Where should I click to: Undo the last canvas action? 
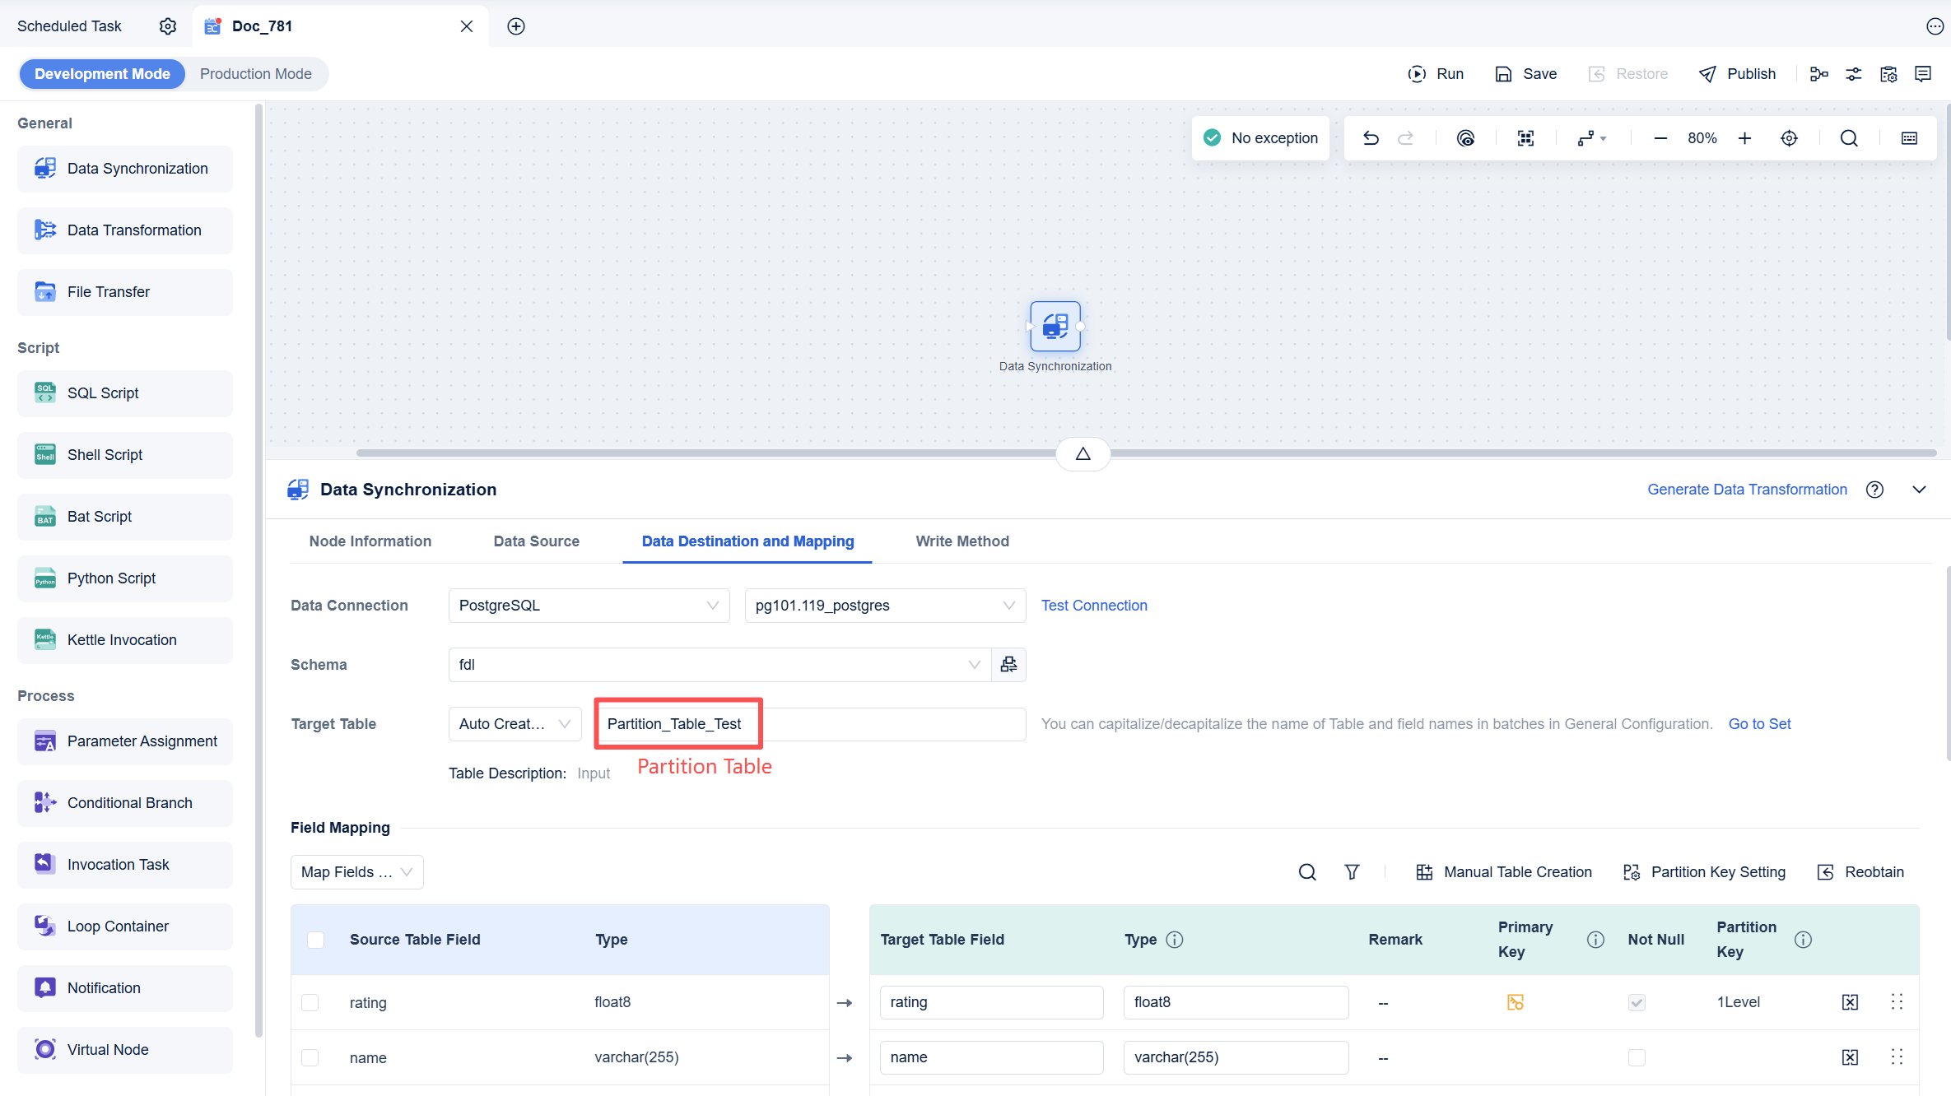pyautogui.click(x=1371, y=137)
